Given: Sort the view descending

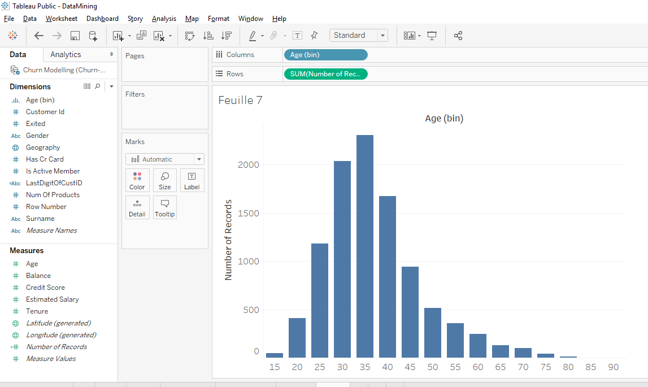Looking at the screenshot, I should coord(226,35).
